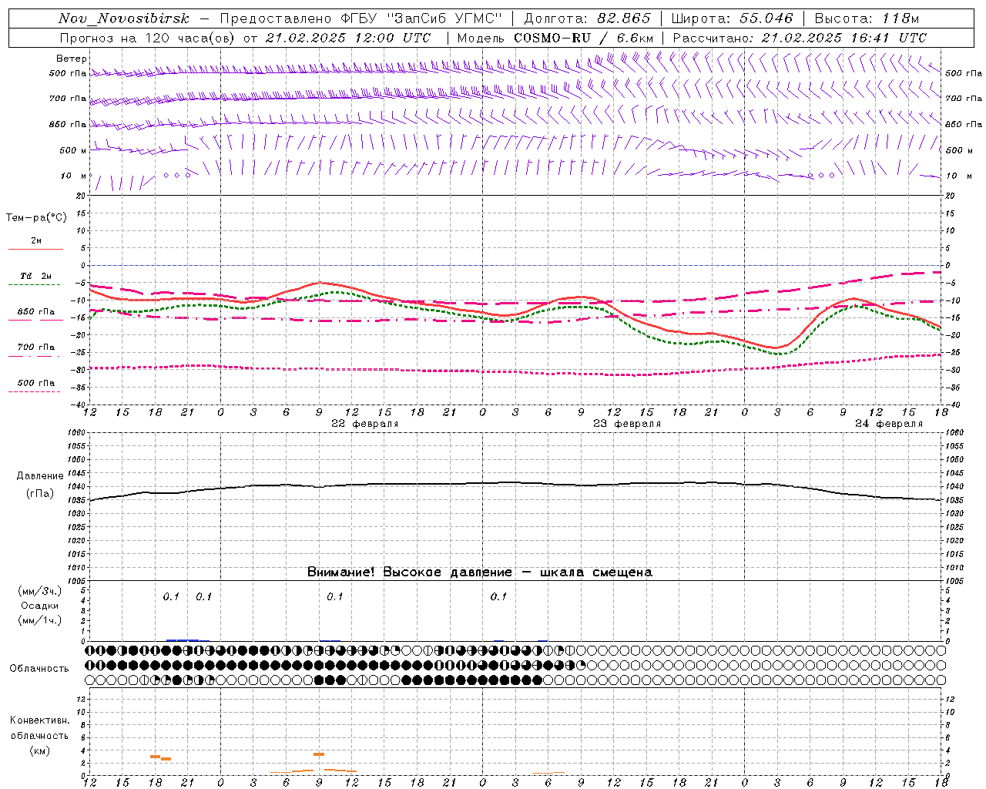986x789 pixels.
Task: Click the latitude value 55.046
Action: tap(766, 18)
